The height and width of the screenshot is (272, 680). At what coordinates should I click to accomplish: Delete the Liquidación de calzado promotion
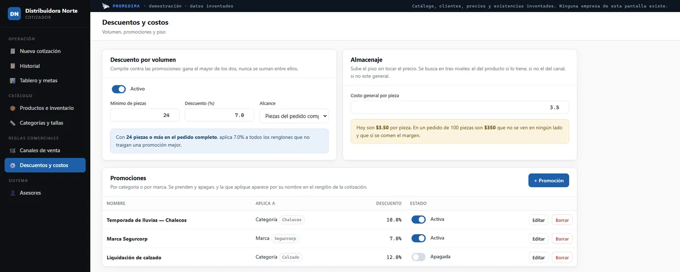click(x=562, y=257)
